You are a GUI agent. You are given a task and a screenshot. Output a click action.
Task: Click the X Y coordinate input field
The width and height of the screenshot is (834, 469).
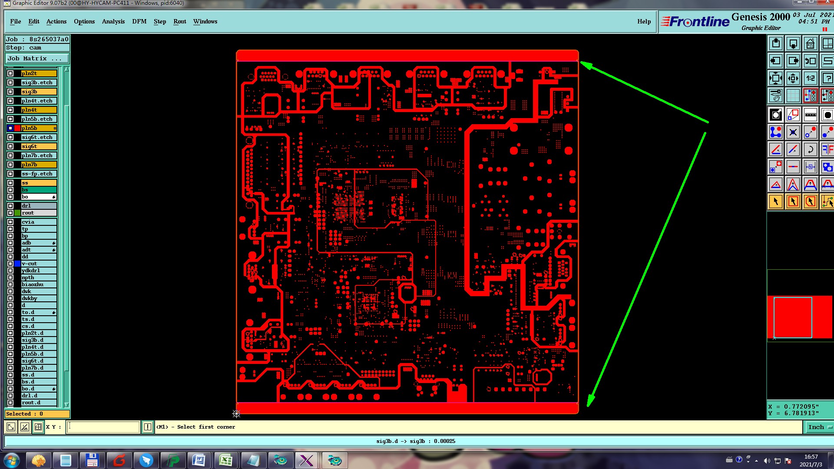103,427
